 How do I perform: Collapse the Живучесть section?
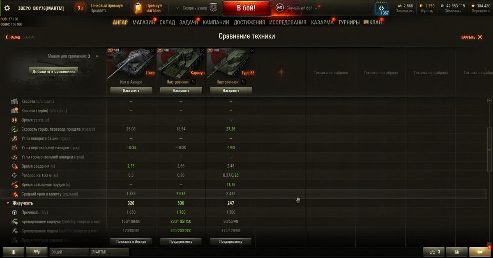click(x=7, y=203)
